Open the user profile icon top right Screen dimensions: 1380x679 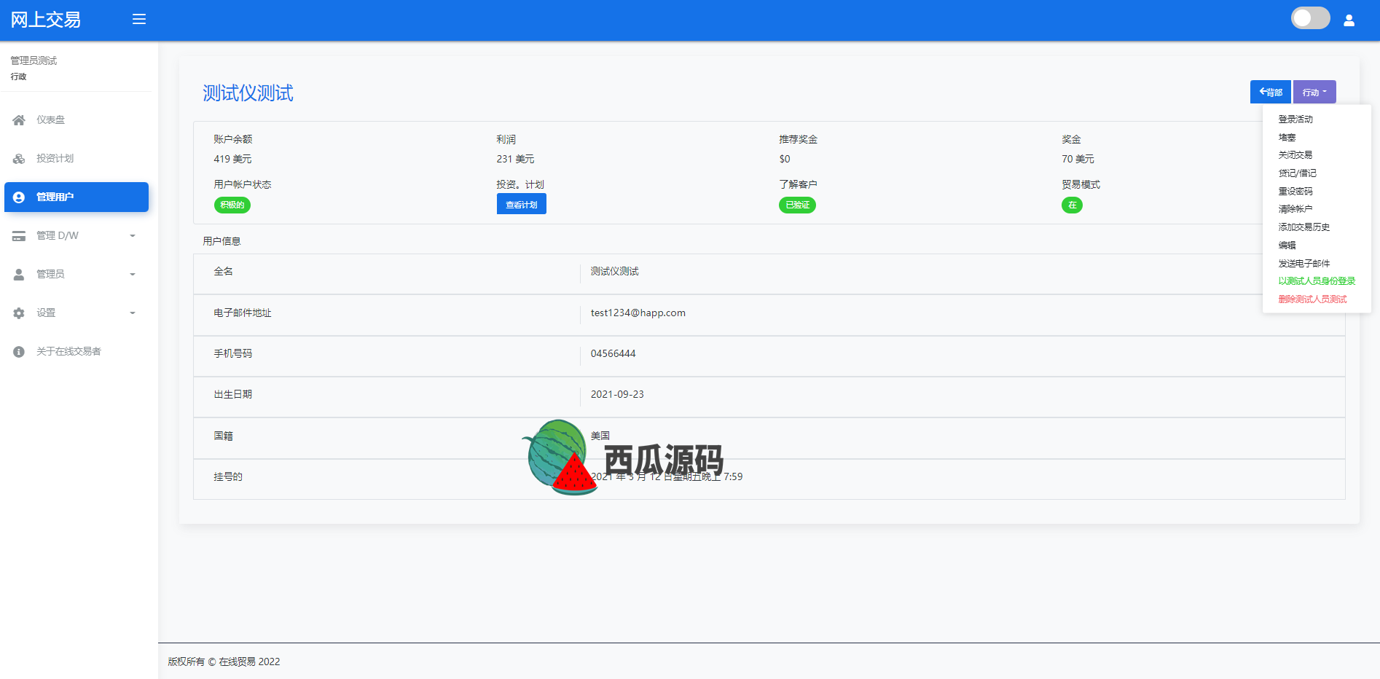1349,20
